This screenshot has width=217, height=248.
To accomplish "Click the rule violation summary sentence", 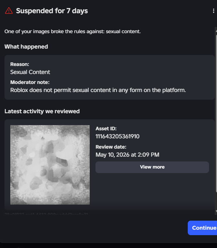I will pyautogui.click(x=73, y=32).
